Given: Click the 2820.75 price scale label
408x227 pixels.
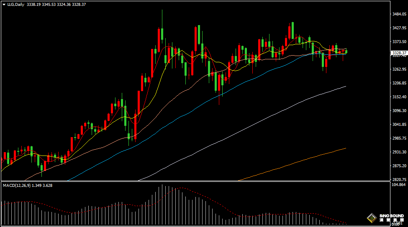Looking at the screenshot, I should pos(399,179).
